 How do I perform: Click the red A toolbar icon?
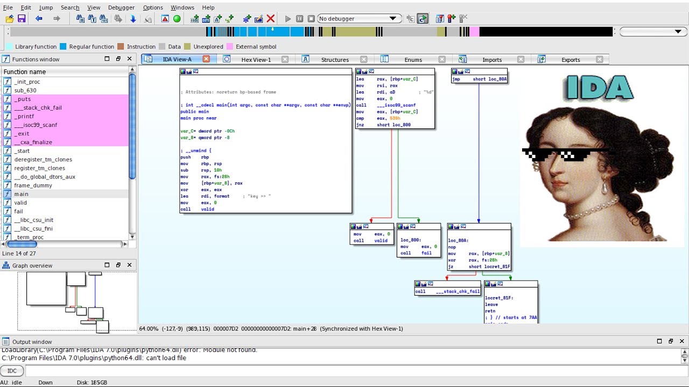click(165, 19)
